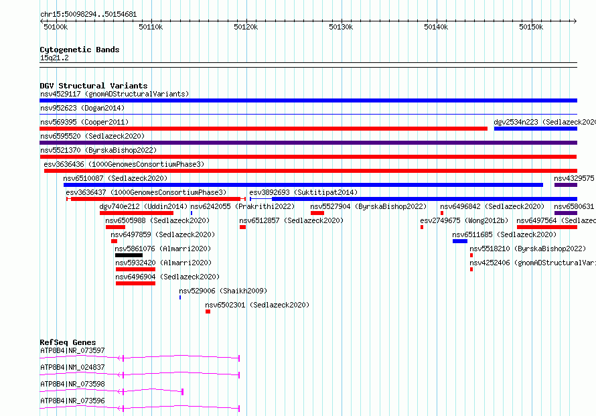
Task: Select the red nsv6502301 variant bar
Action: (208, 311)
